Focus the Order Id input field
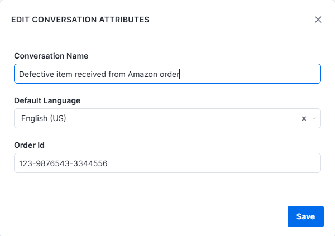Screen dimensions: 335x236 click(x=167, y=163)
